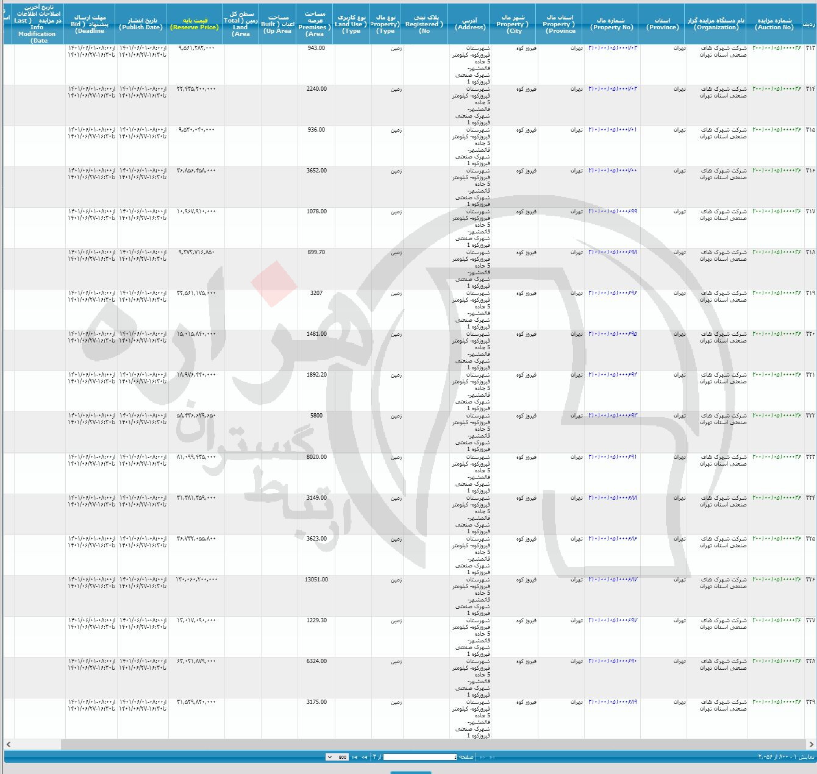Open property number link ending ۷۰۱
This screenshot has width=817, height=774.
point(613,130)
